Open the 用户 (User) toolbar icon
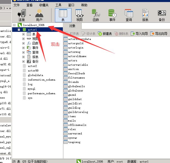The height and width of the screenshot is (163, 170). pos(39,15)
